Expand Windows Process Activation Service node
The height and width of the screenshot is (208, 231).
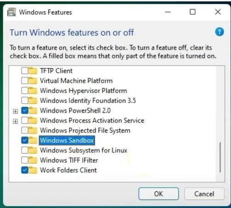(x=15, y=121)
